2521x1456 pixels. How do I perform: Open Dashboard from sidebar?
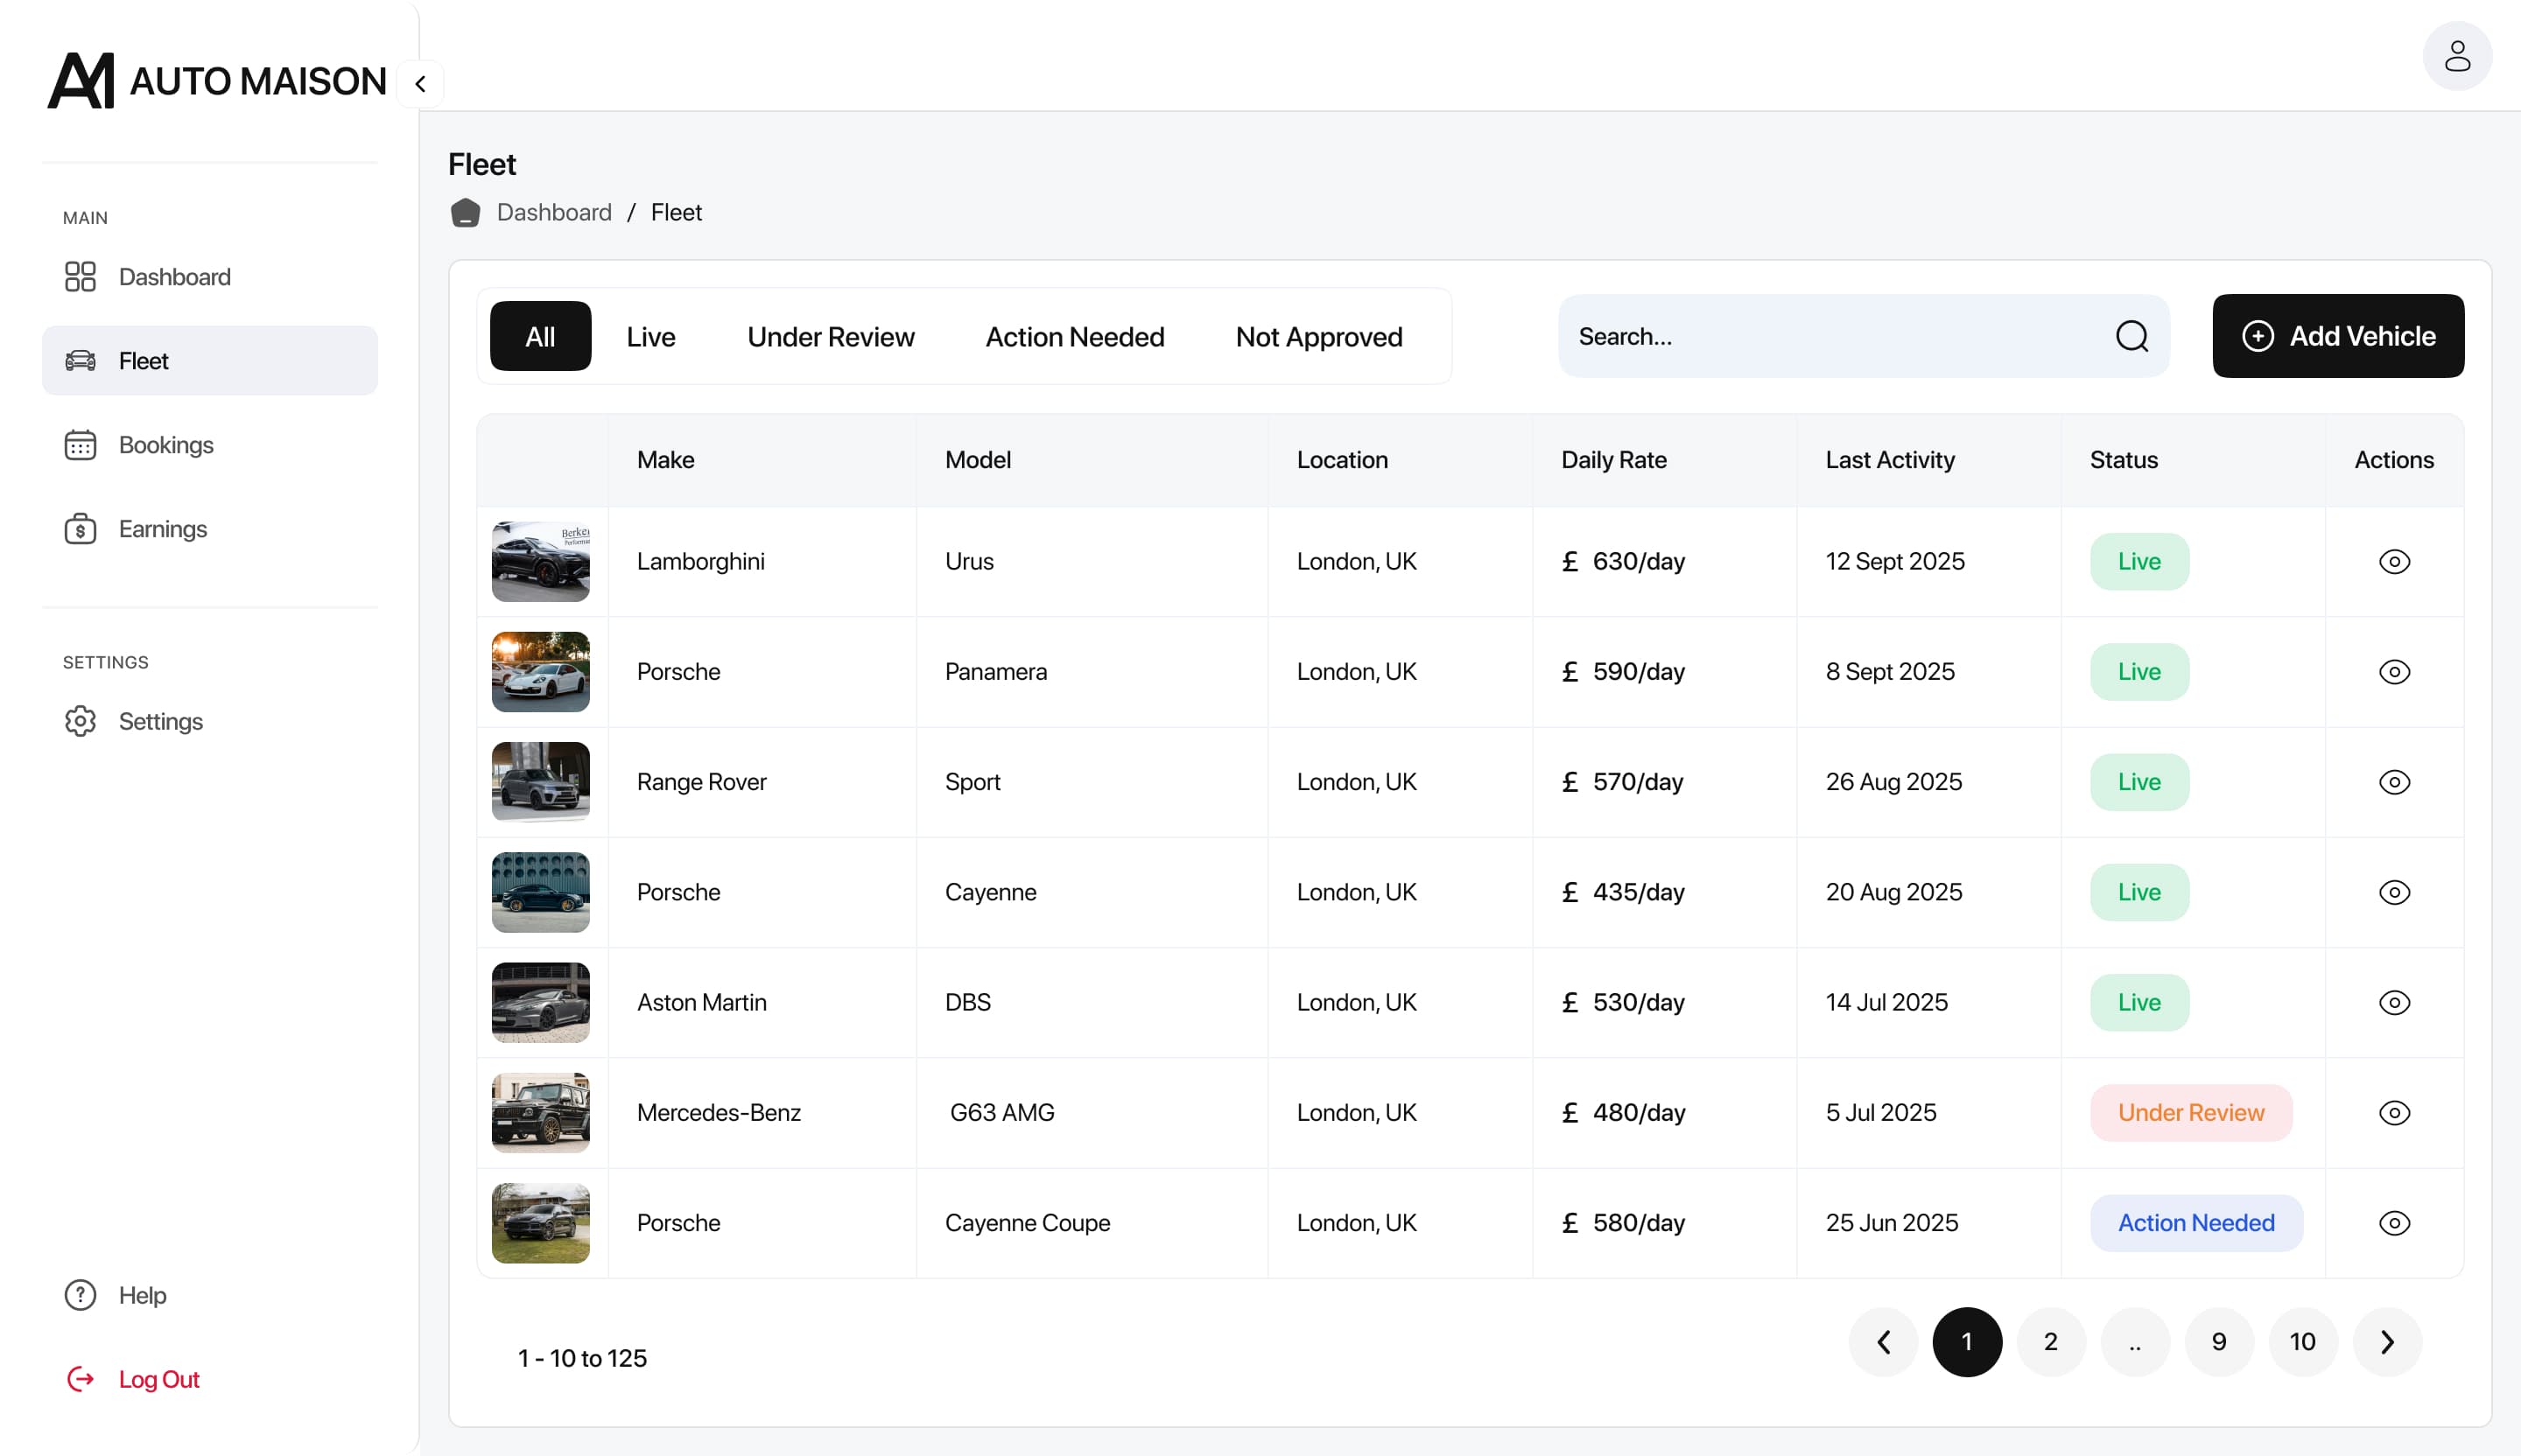pyautogui.click(x=174, y=277)
